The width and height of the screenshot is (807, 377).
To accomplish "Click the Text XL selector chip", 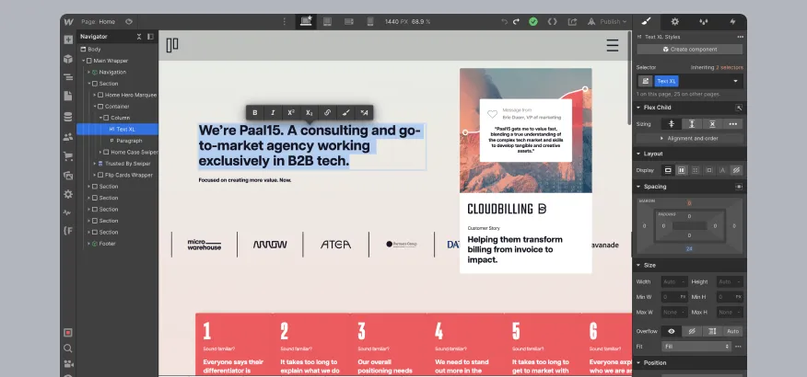I will pos(666,81).
